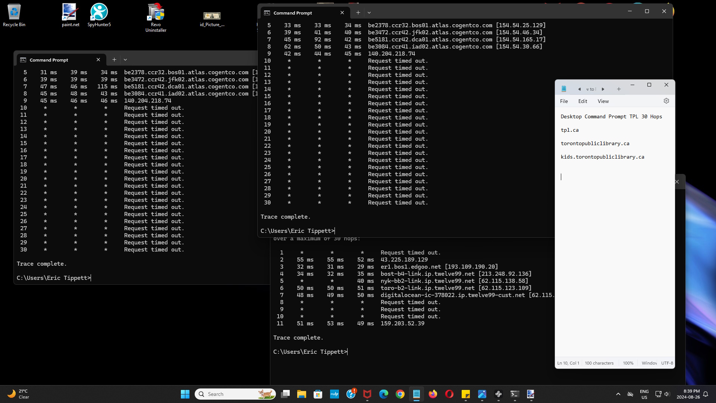Open new tab in left Command Prompt

pos(114,60)
